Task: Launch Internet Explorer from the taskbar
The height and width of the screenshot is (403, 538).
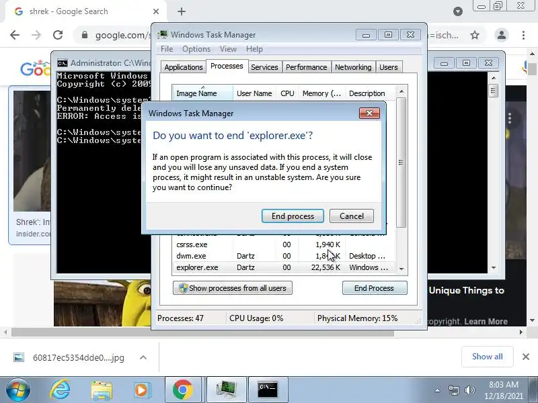Action: [60, 390]
